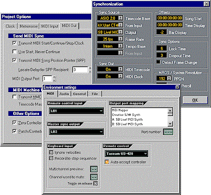This screenshot has height=195, width=211.
Task: Click the Song Start offset timecode field
Action: pyautogui.click(x=169, y=18)
